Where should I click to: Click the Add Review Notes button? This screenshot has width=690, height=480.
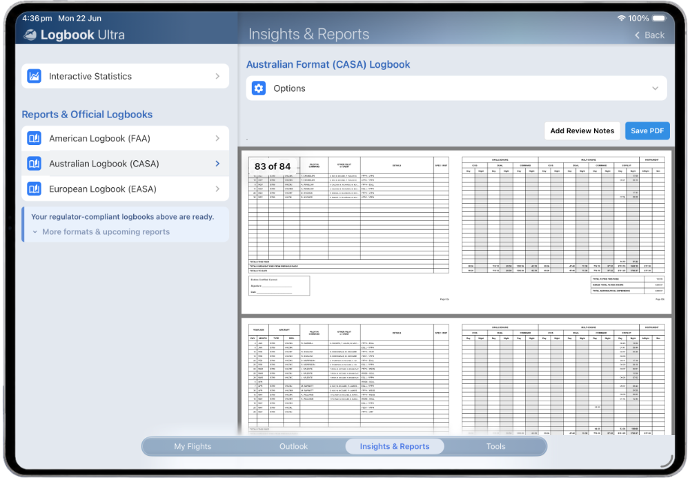click(582, 131)
